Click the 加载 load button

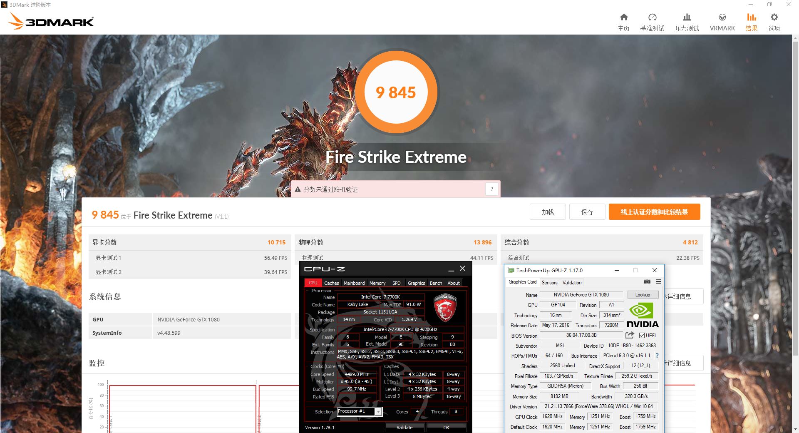pyautogui.click(x=548, y=212)
